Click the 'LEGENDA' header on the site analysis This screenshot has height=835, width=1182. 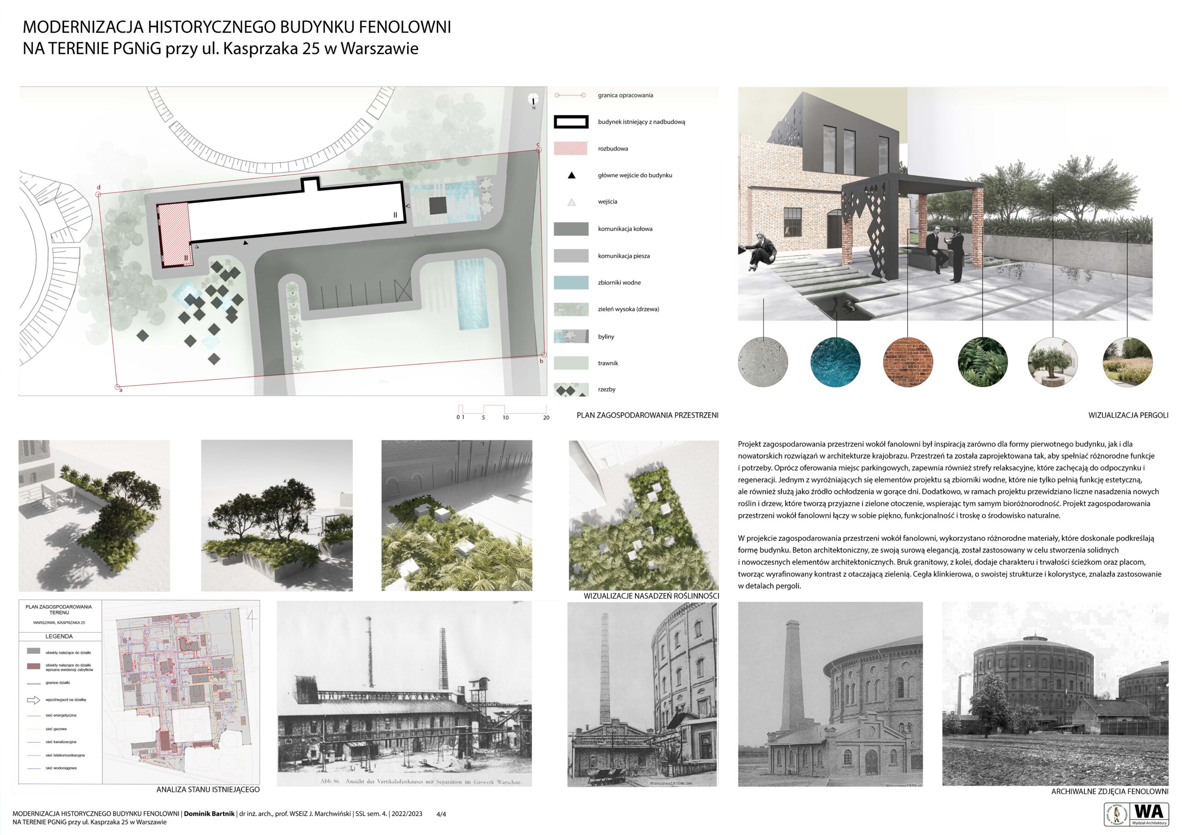tap(59, 636)
